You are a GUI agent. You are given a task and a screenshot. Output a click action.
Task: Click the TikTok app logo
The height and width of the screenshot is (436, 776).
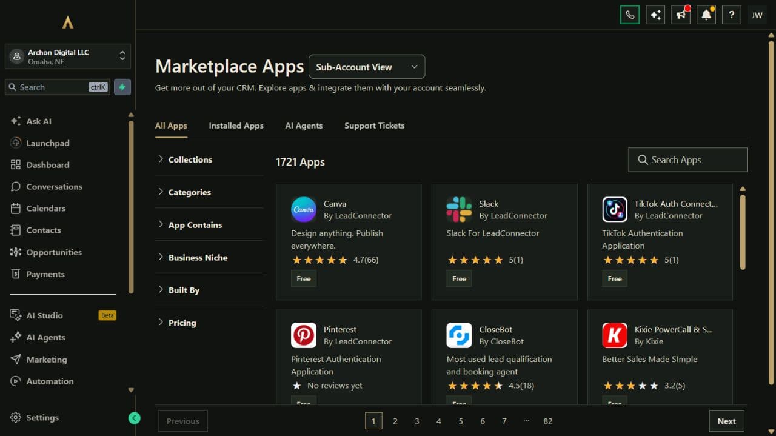tap(615, 210)
